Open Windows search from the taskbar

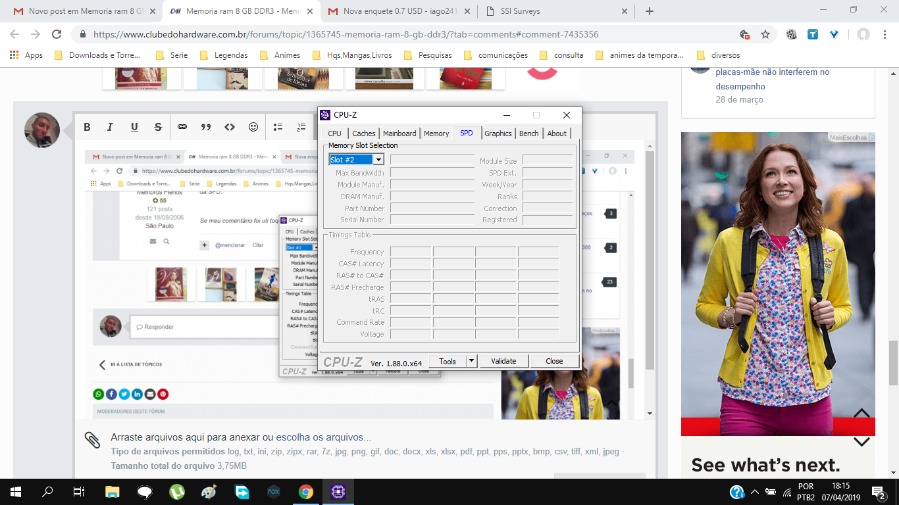(47, 491)
